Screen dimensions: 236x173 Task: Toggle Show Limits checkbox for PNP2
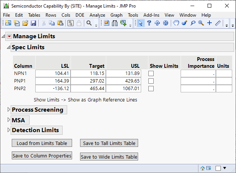click(151, 89)
